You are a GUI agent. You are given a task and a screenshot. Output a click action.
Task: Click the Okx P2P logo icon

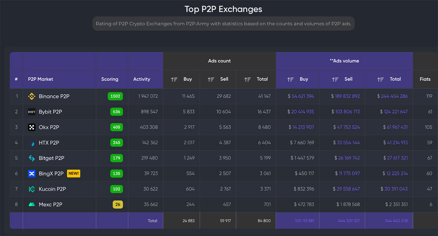pos(32,127)
